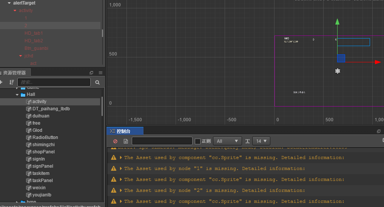Image resolution: width=384 pixels, height=207 pixels.
Task: Click the hierarchy panel scrollbar
Action: [x=102, y=33]
